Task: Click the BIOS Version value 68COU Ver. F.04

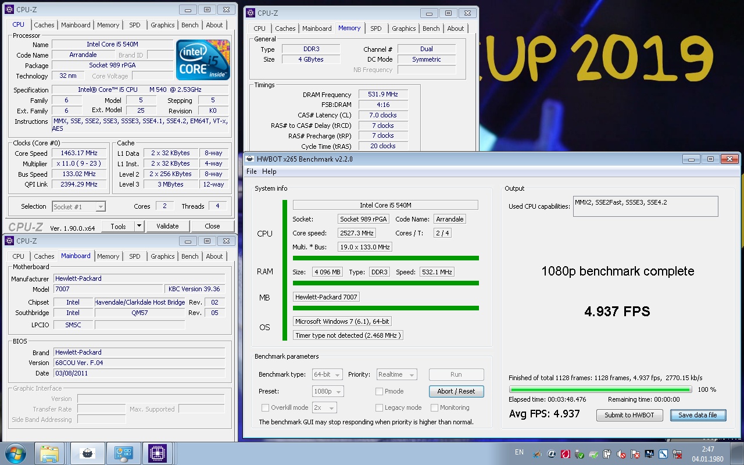Action: point(139,363)
